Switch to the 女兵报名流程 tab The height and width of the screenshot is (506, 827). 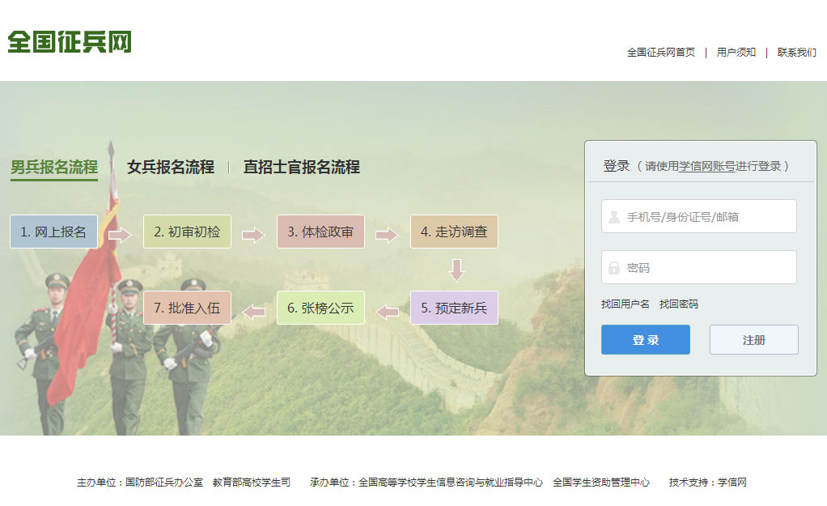(x=171, y=166)
